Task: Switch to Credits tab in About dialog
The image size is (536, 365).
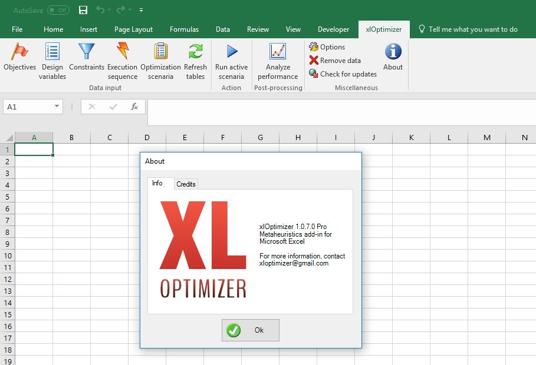Action: coord(186,184)
